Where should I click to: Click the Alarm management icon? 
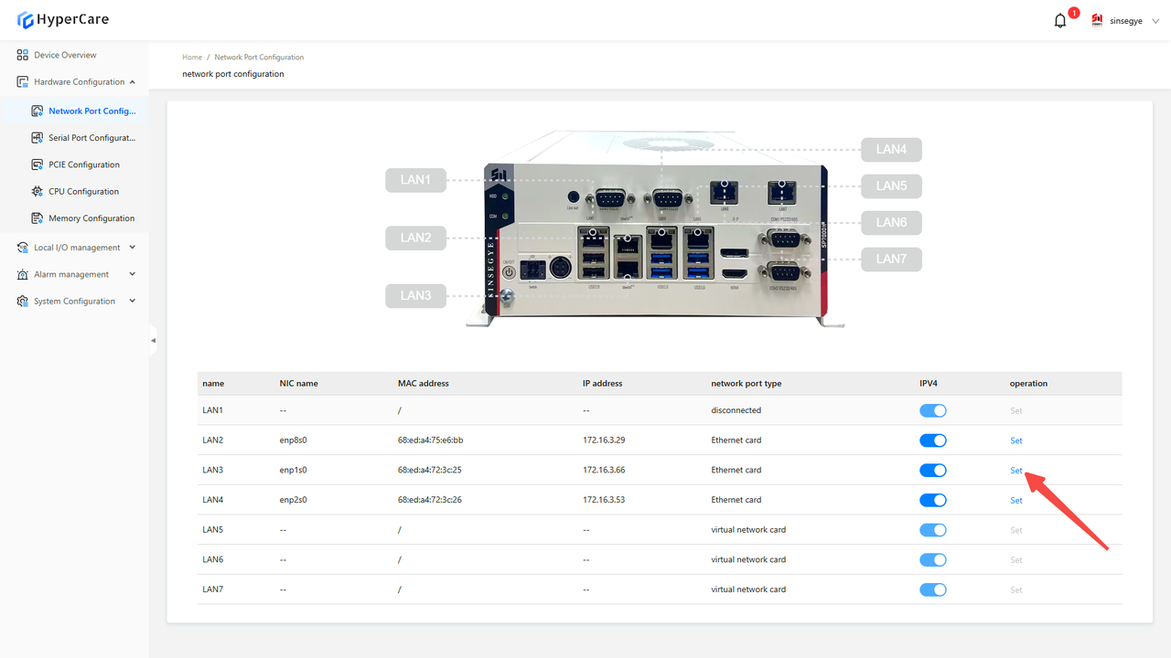pos(23,274)
